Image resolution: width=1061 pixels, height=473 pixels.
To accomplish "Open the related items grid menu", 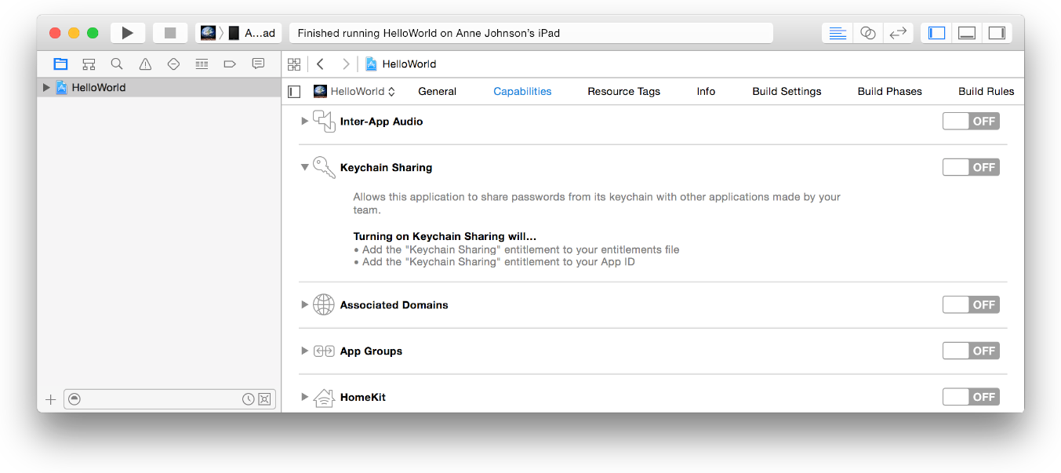I will pos(294,64).
